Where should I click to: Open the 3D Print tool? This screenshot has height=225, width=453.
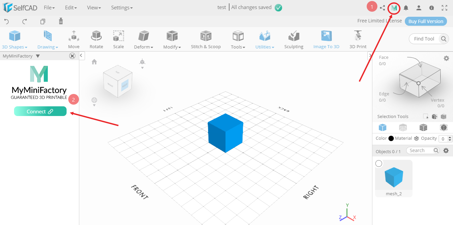point(357,39)
